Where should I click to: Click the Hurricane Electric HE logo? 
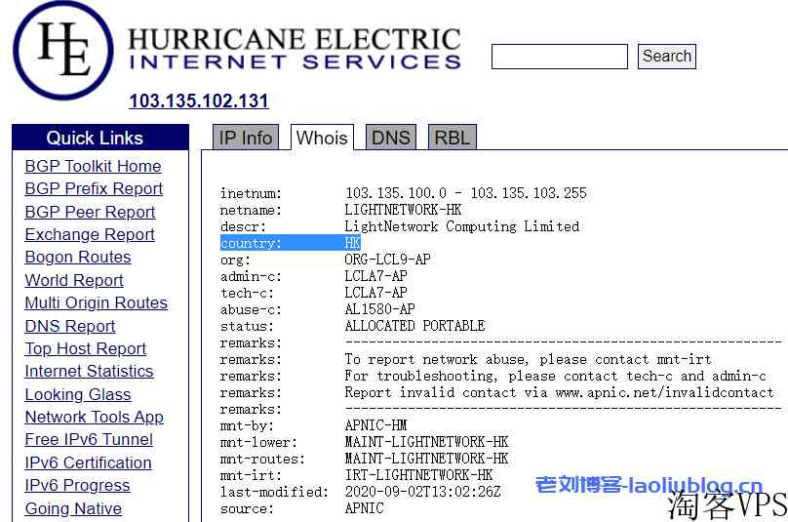pyautogui.click(x=63, y=51)
